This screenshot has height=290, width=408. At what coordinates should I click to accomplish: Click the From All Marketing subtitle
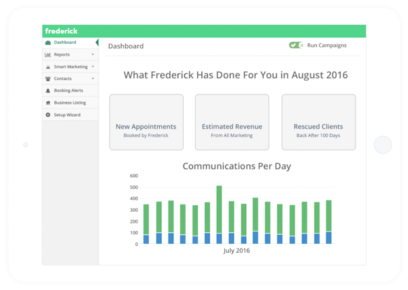point(232,135)
